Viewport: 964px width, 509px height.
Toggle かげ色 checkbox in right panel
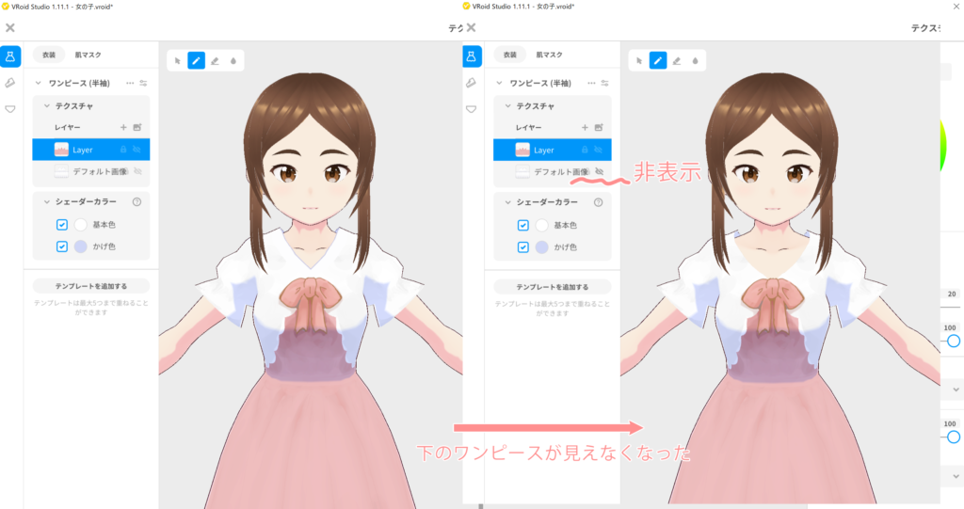523,247
